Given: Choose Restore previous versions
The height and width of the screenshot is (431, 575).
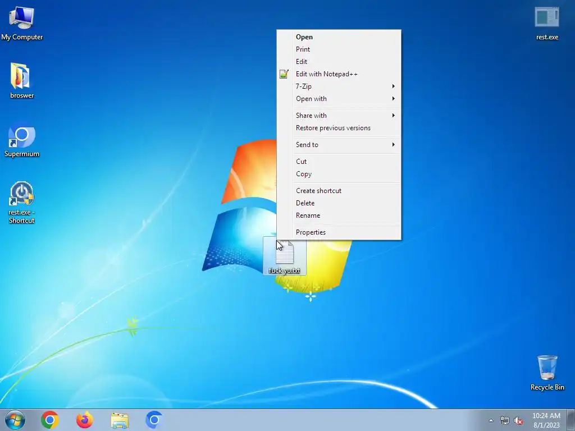Looking at the screenshot, I should (x=339, y=128).
